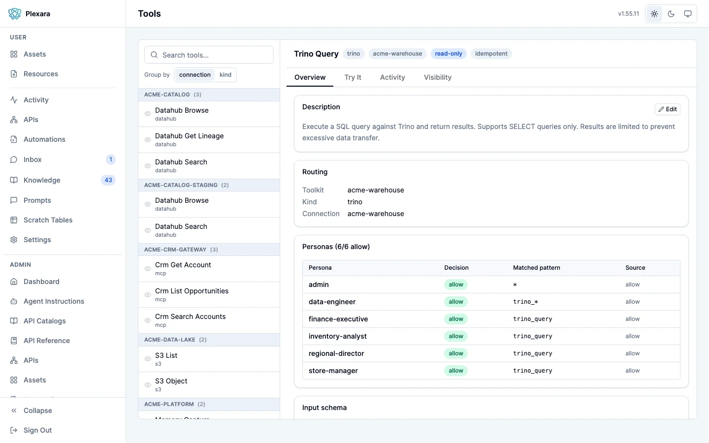The image size is (709, 443).
Task: Click the Plexara logo icon
Action: (x=15, y=14)
